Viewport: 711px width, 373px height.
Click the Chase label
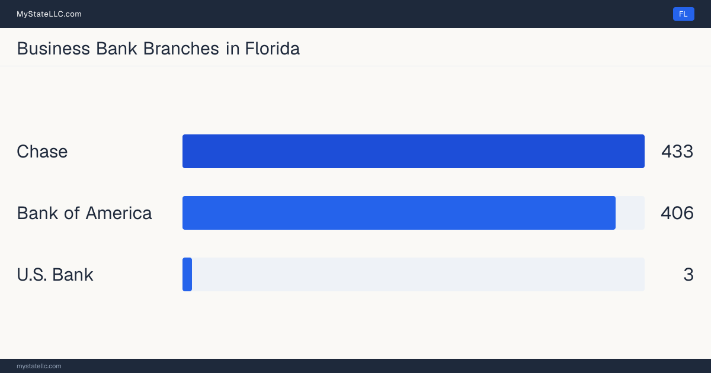tap(42, 152)
